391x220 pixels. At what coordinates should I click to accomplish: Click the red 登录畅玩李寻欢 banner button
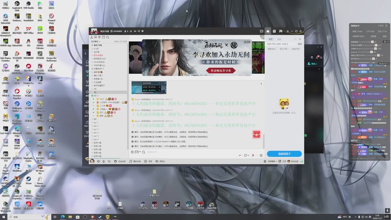pos(221,70)
